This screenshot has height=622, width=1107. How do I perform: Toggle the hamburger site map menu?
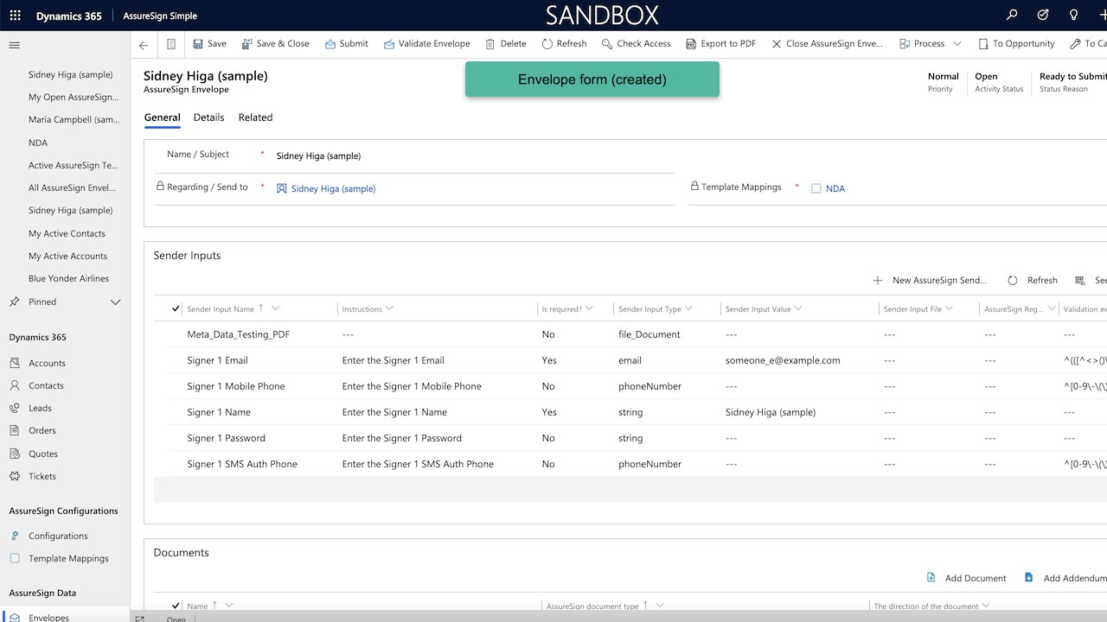pyautogui.click(x=14, y=45)
